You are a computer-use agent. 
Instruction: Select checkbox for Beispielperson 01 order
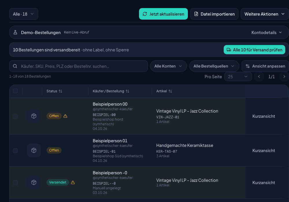tap(15, 150)
